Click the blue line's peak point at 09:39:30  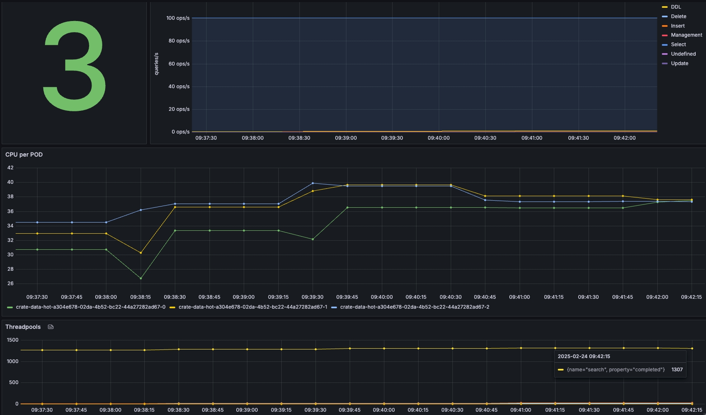(x=313, y=183)
